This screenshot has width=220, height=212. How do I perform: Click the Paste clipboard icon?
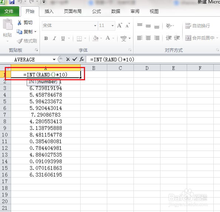coord(7,24)
